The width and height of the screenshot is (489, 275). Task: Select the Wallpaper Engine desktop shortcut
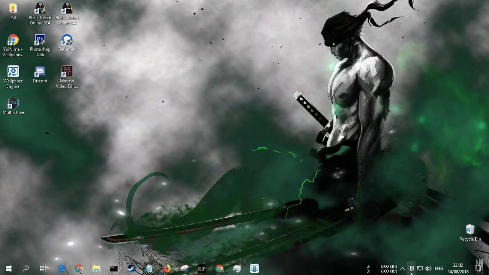tap(13, 77)
